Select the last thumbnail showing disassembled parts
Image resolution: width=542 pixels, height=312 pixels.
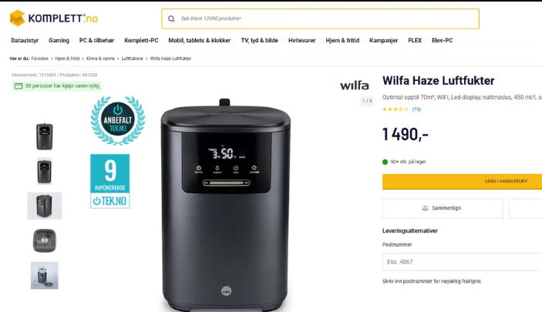[45, 275]
